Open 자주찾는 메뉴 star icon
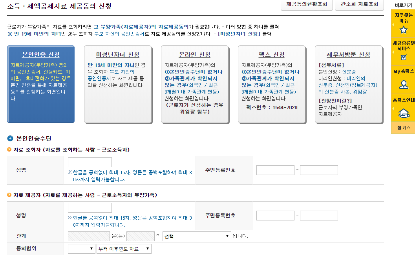 [403, 30]
